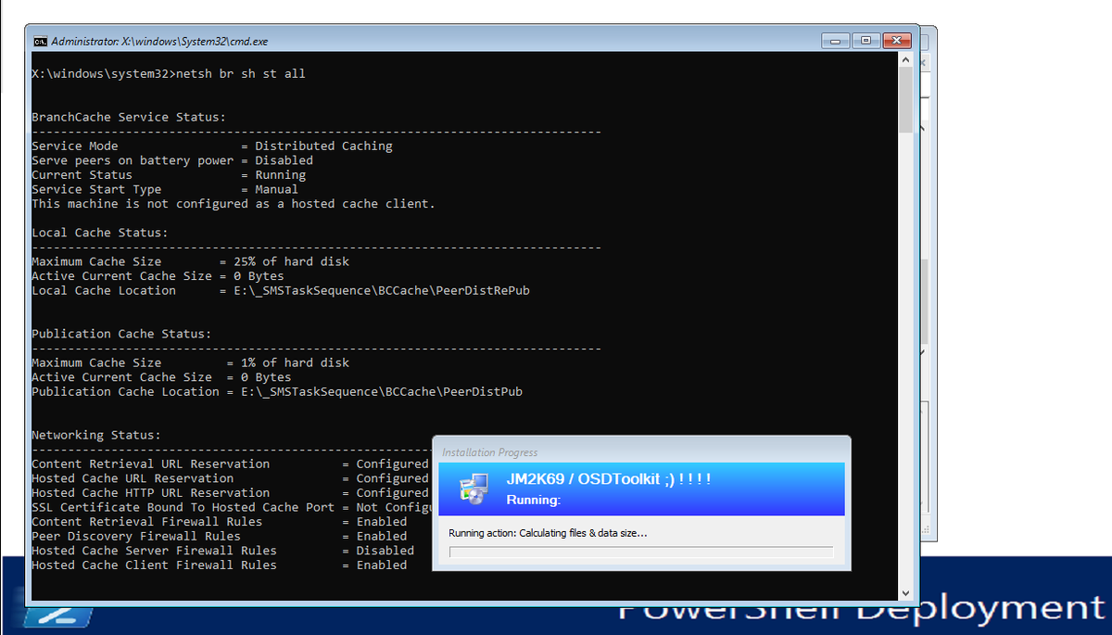The image size is (1112, 635).
Task: Click the "Hosted Cache Server Firewall Rules" line
Action: click(223, 551)
